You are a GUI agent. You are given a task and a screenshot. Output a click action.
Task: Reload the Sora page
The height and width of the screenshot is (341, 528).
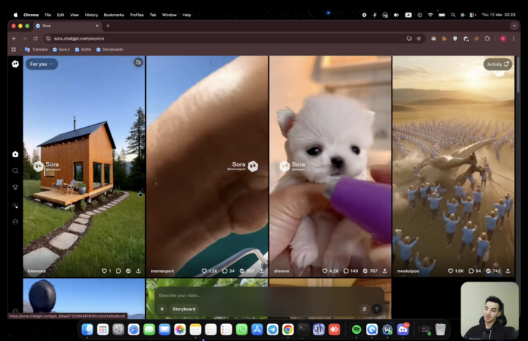tap(35, 38)
